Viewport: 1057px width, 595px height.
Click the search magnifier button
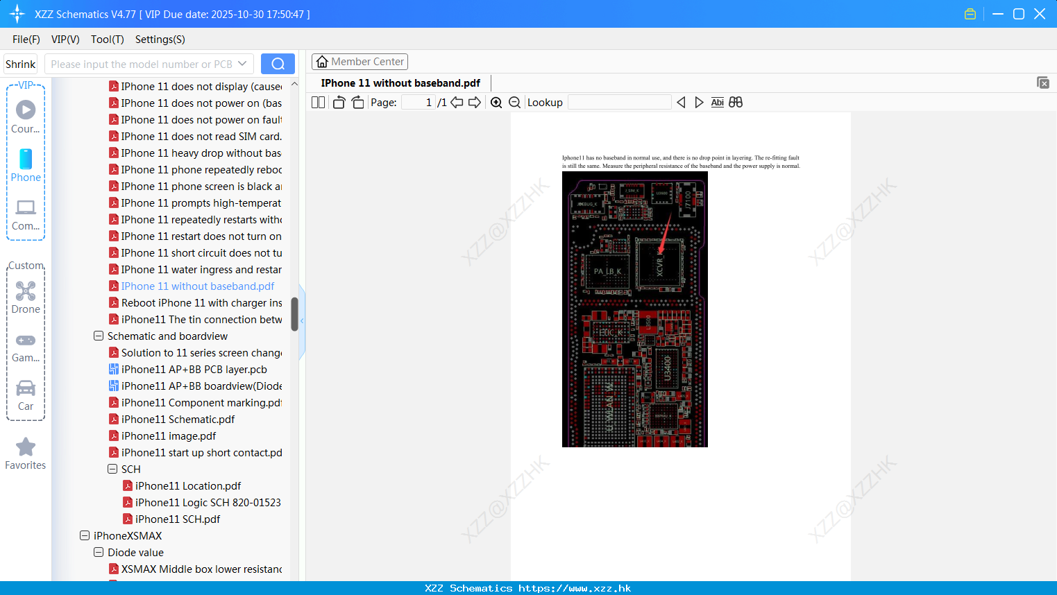pos(278,64)
